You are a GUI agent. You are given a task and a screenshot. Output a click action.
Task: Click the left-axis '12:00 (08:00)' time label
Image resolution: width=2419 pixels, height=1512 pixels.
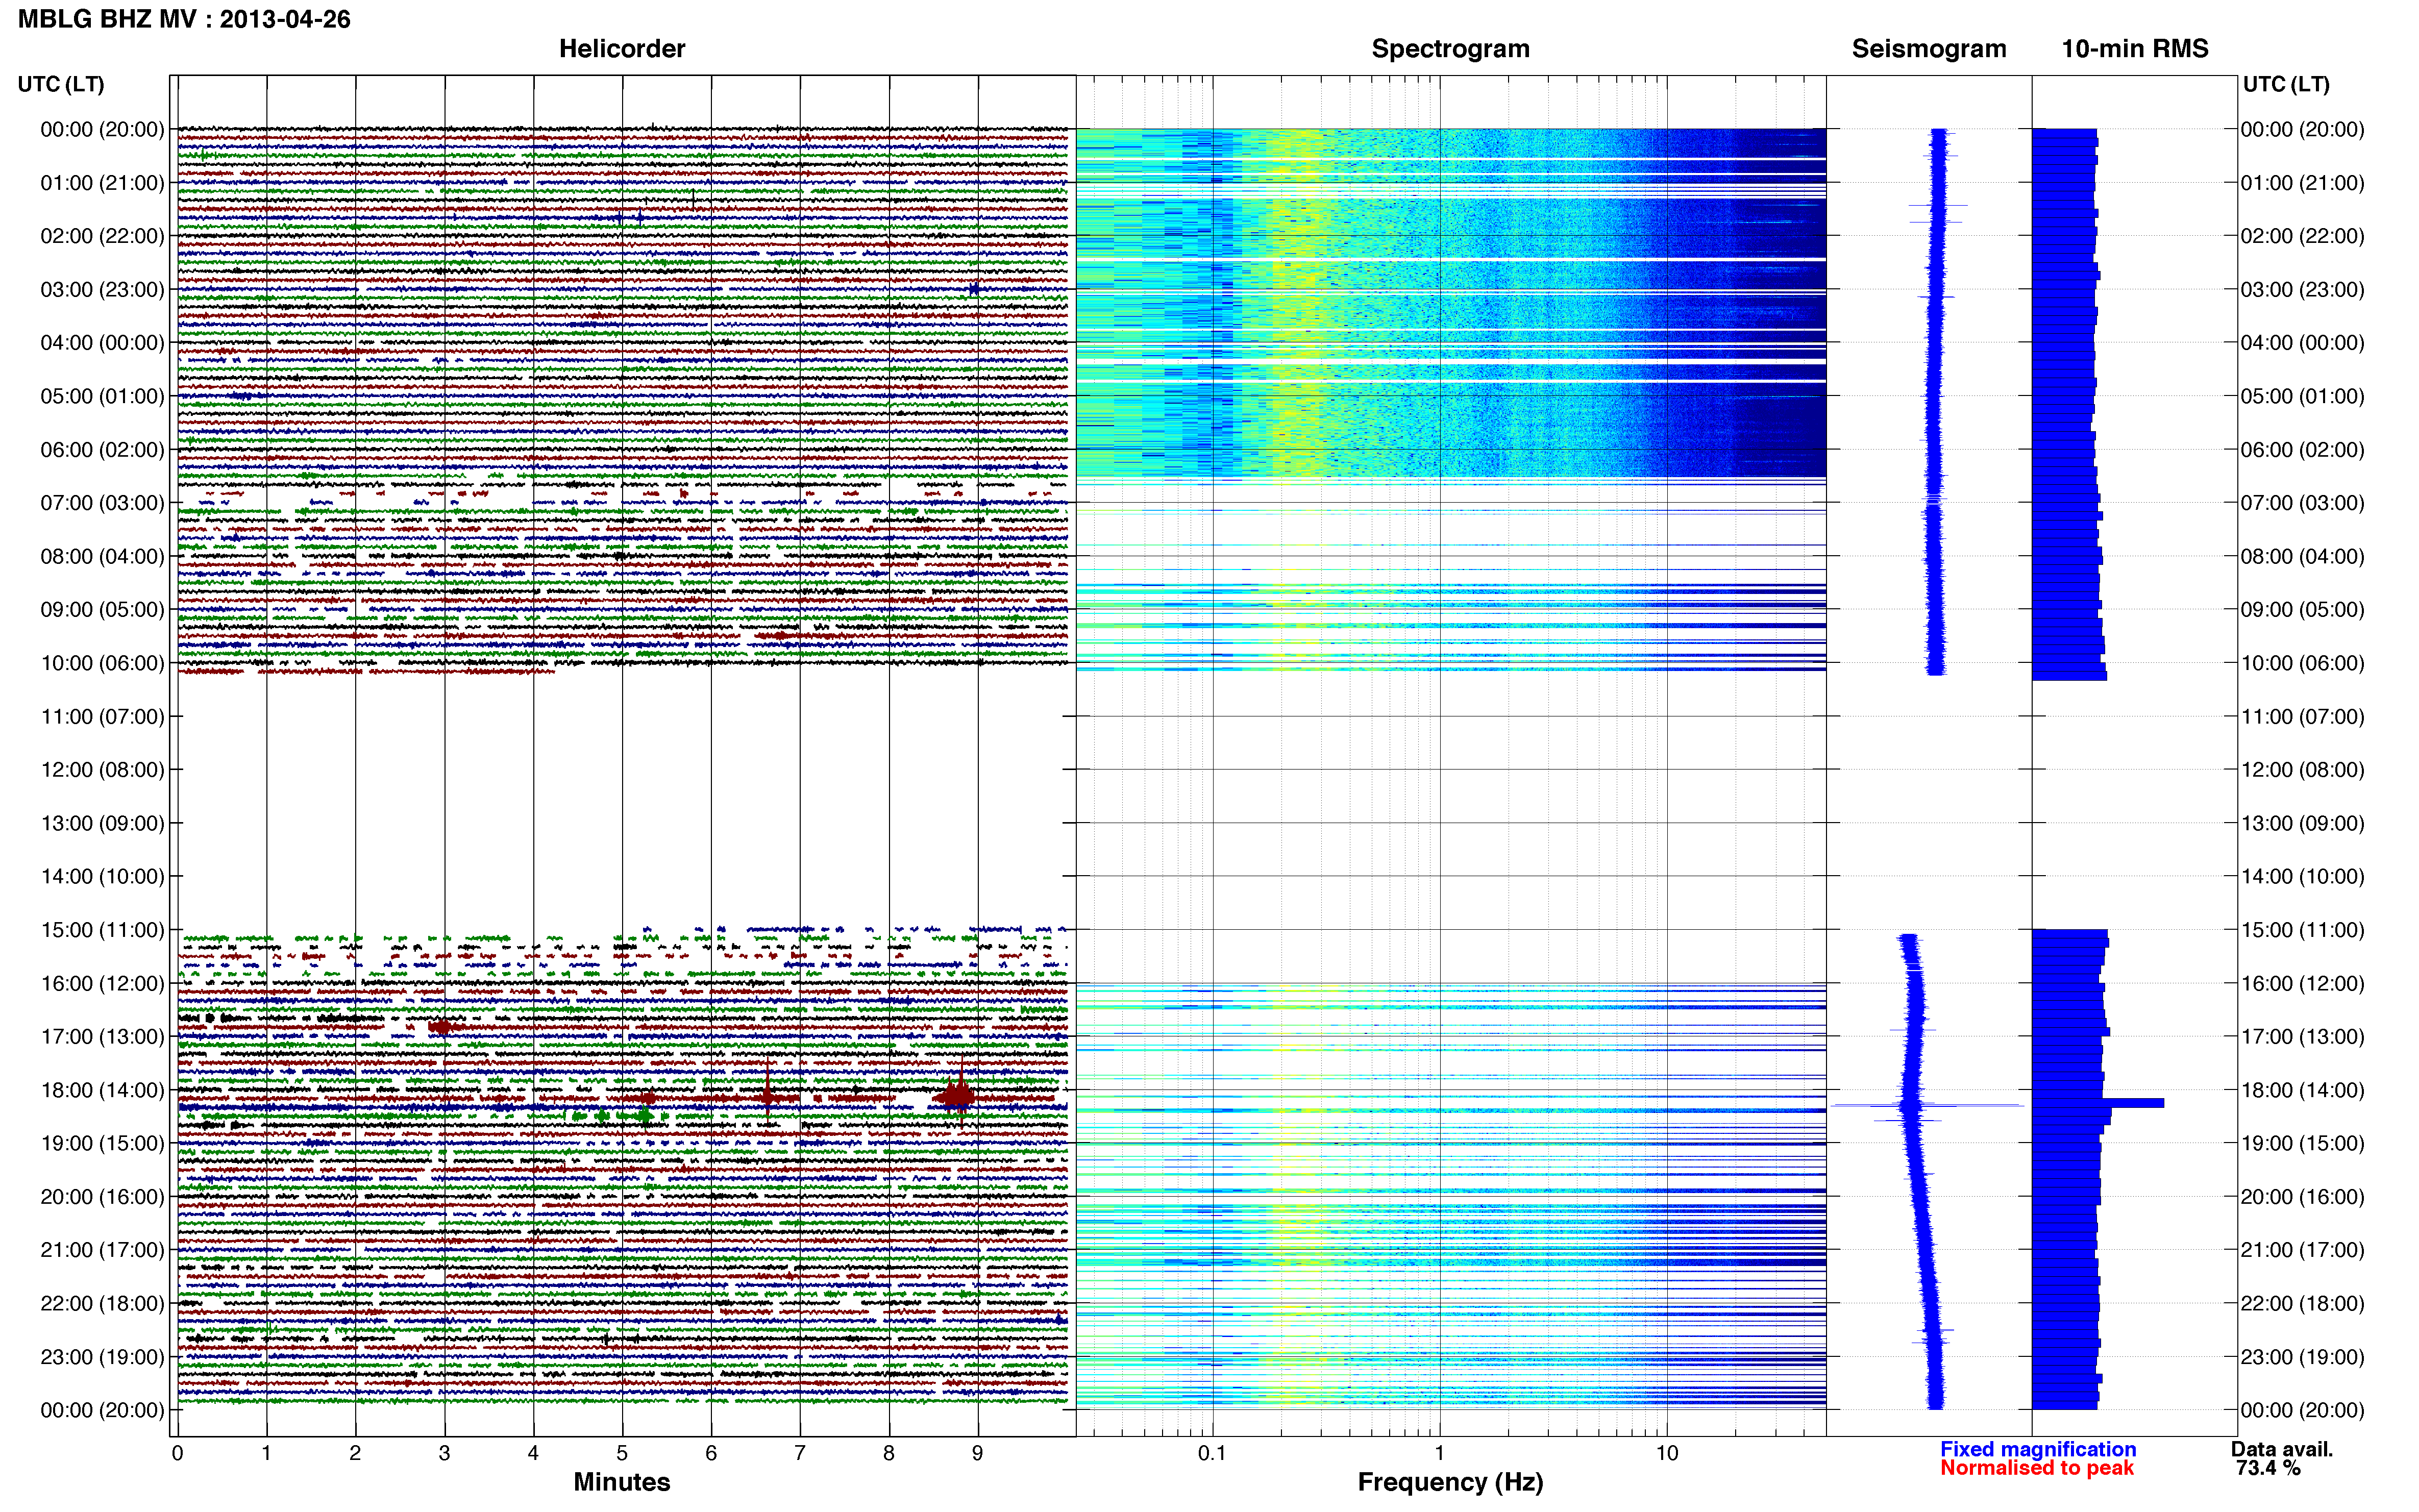tap(102, 770)
